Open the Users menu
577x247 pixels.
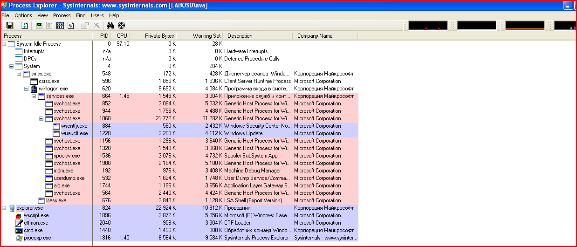click(x=97, y=15)
